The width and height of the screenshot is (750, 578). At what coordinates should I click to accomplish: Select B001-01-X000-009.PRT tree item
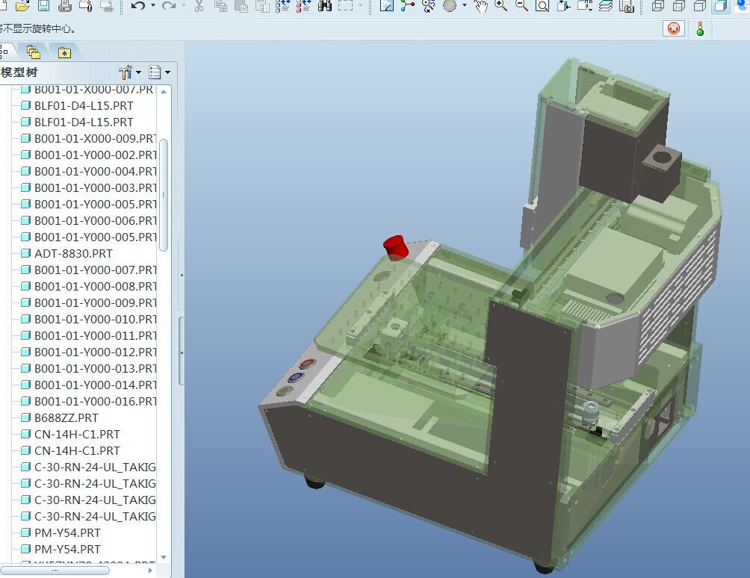[x=88, y=139]
